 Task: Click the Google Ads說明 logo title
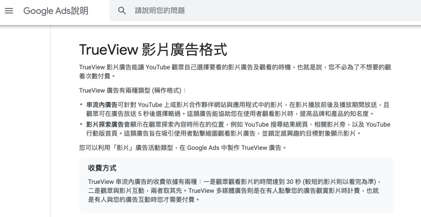(56, 11)
